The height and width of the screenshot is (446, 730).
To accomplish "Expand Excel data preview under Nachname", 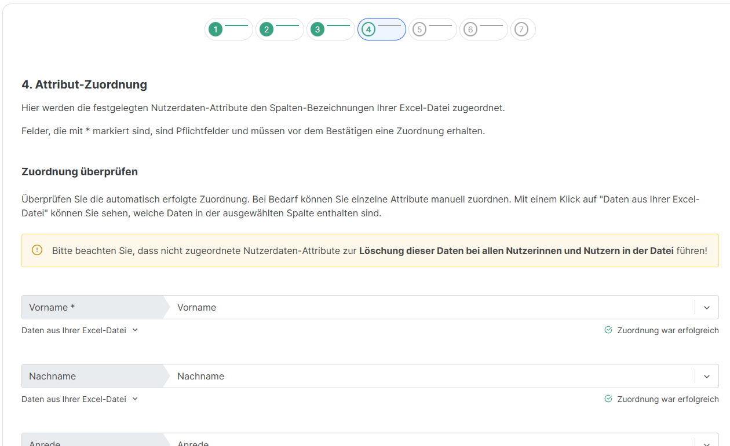I will tap(80, 399).
